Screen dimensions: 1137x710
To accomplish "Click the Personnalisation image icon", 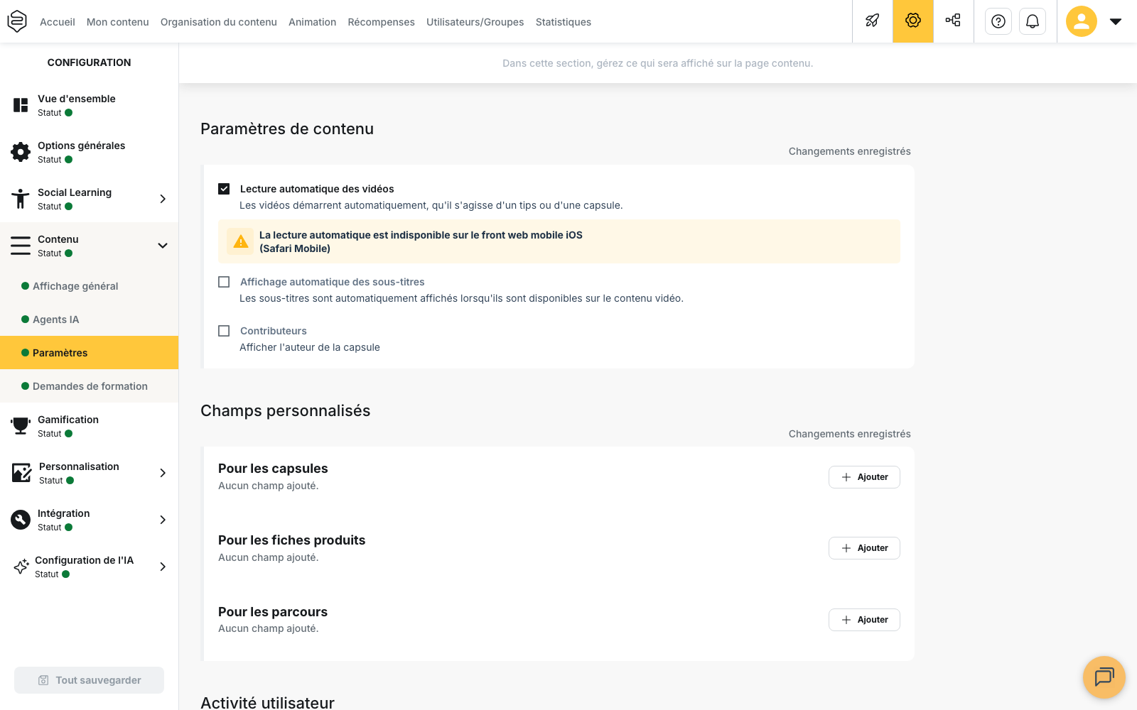I will pos(21,473).
